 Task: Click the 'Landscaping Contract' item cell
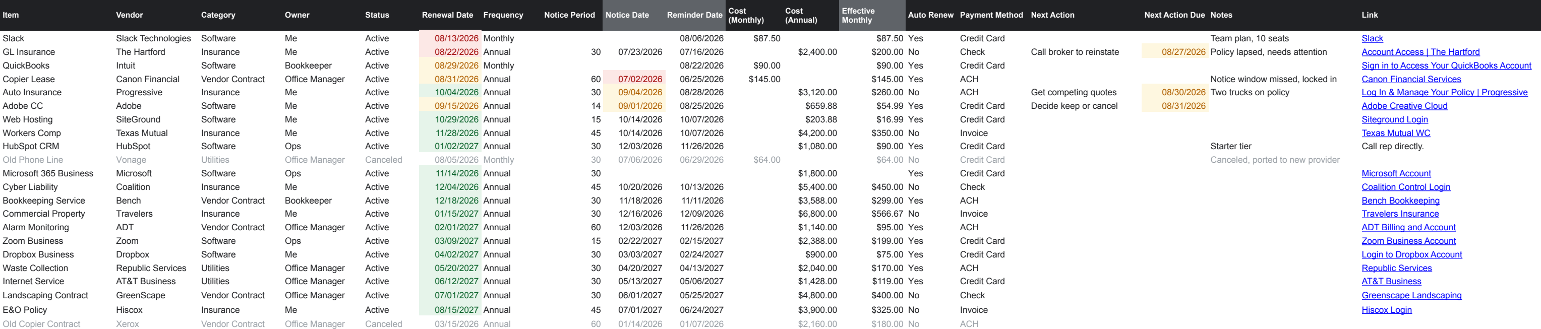point(45,296)
